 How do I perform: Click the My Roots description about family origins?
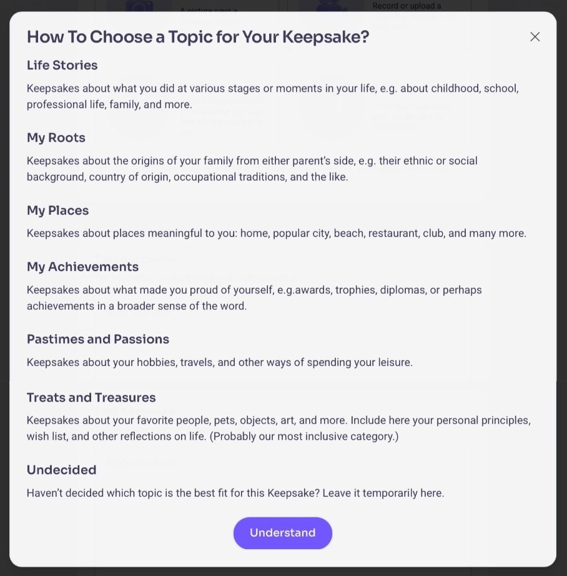tap(252, 169)
